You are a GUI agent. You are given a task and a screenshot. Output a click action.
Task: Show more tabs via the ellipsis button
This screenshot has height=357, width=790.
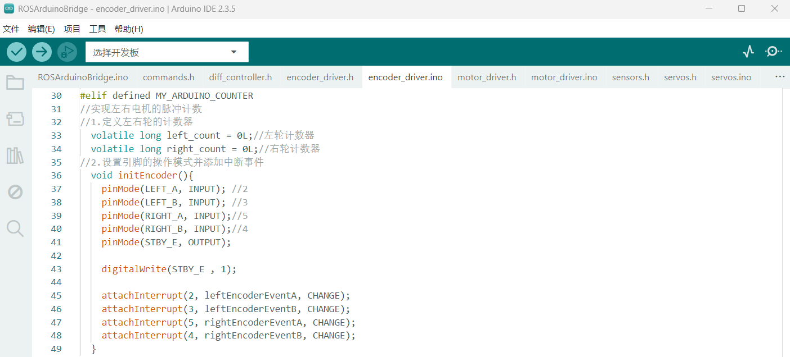pyautogui.click(x=779, y=77)
